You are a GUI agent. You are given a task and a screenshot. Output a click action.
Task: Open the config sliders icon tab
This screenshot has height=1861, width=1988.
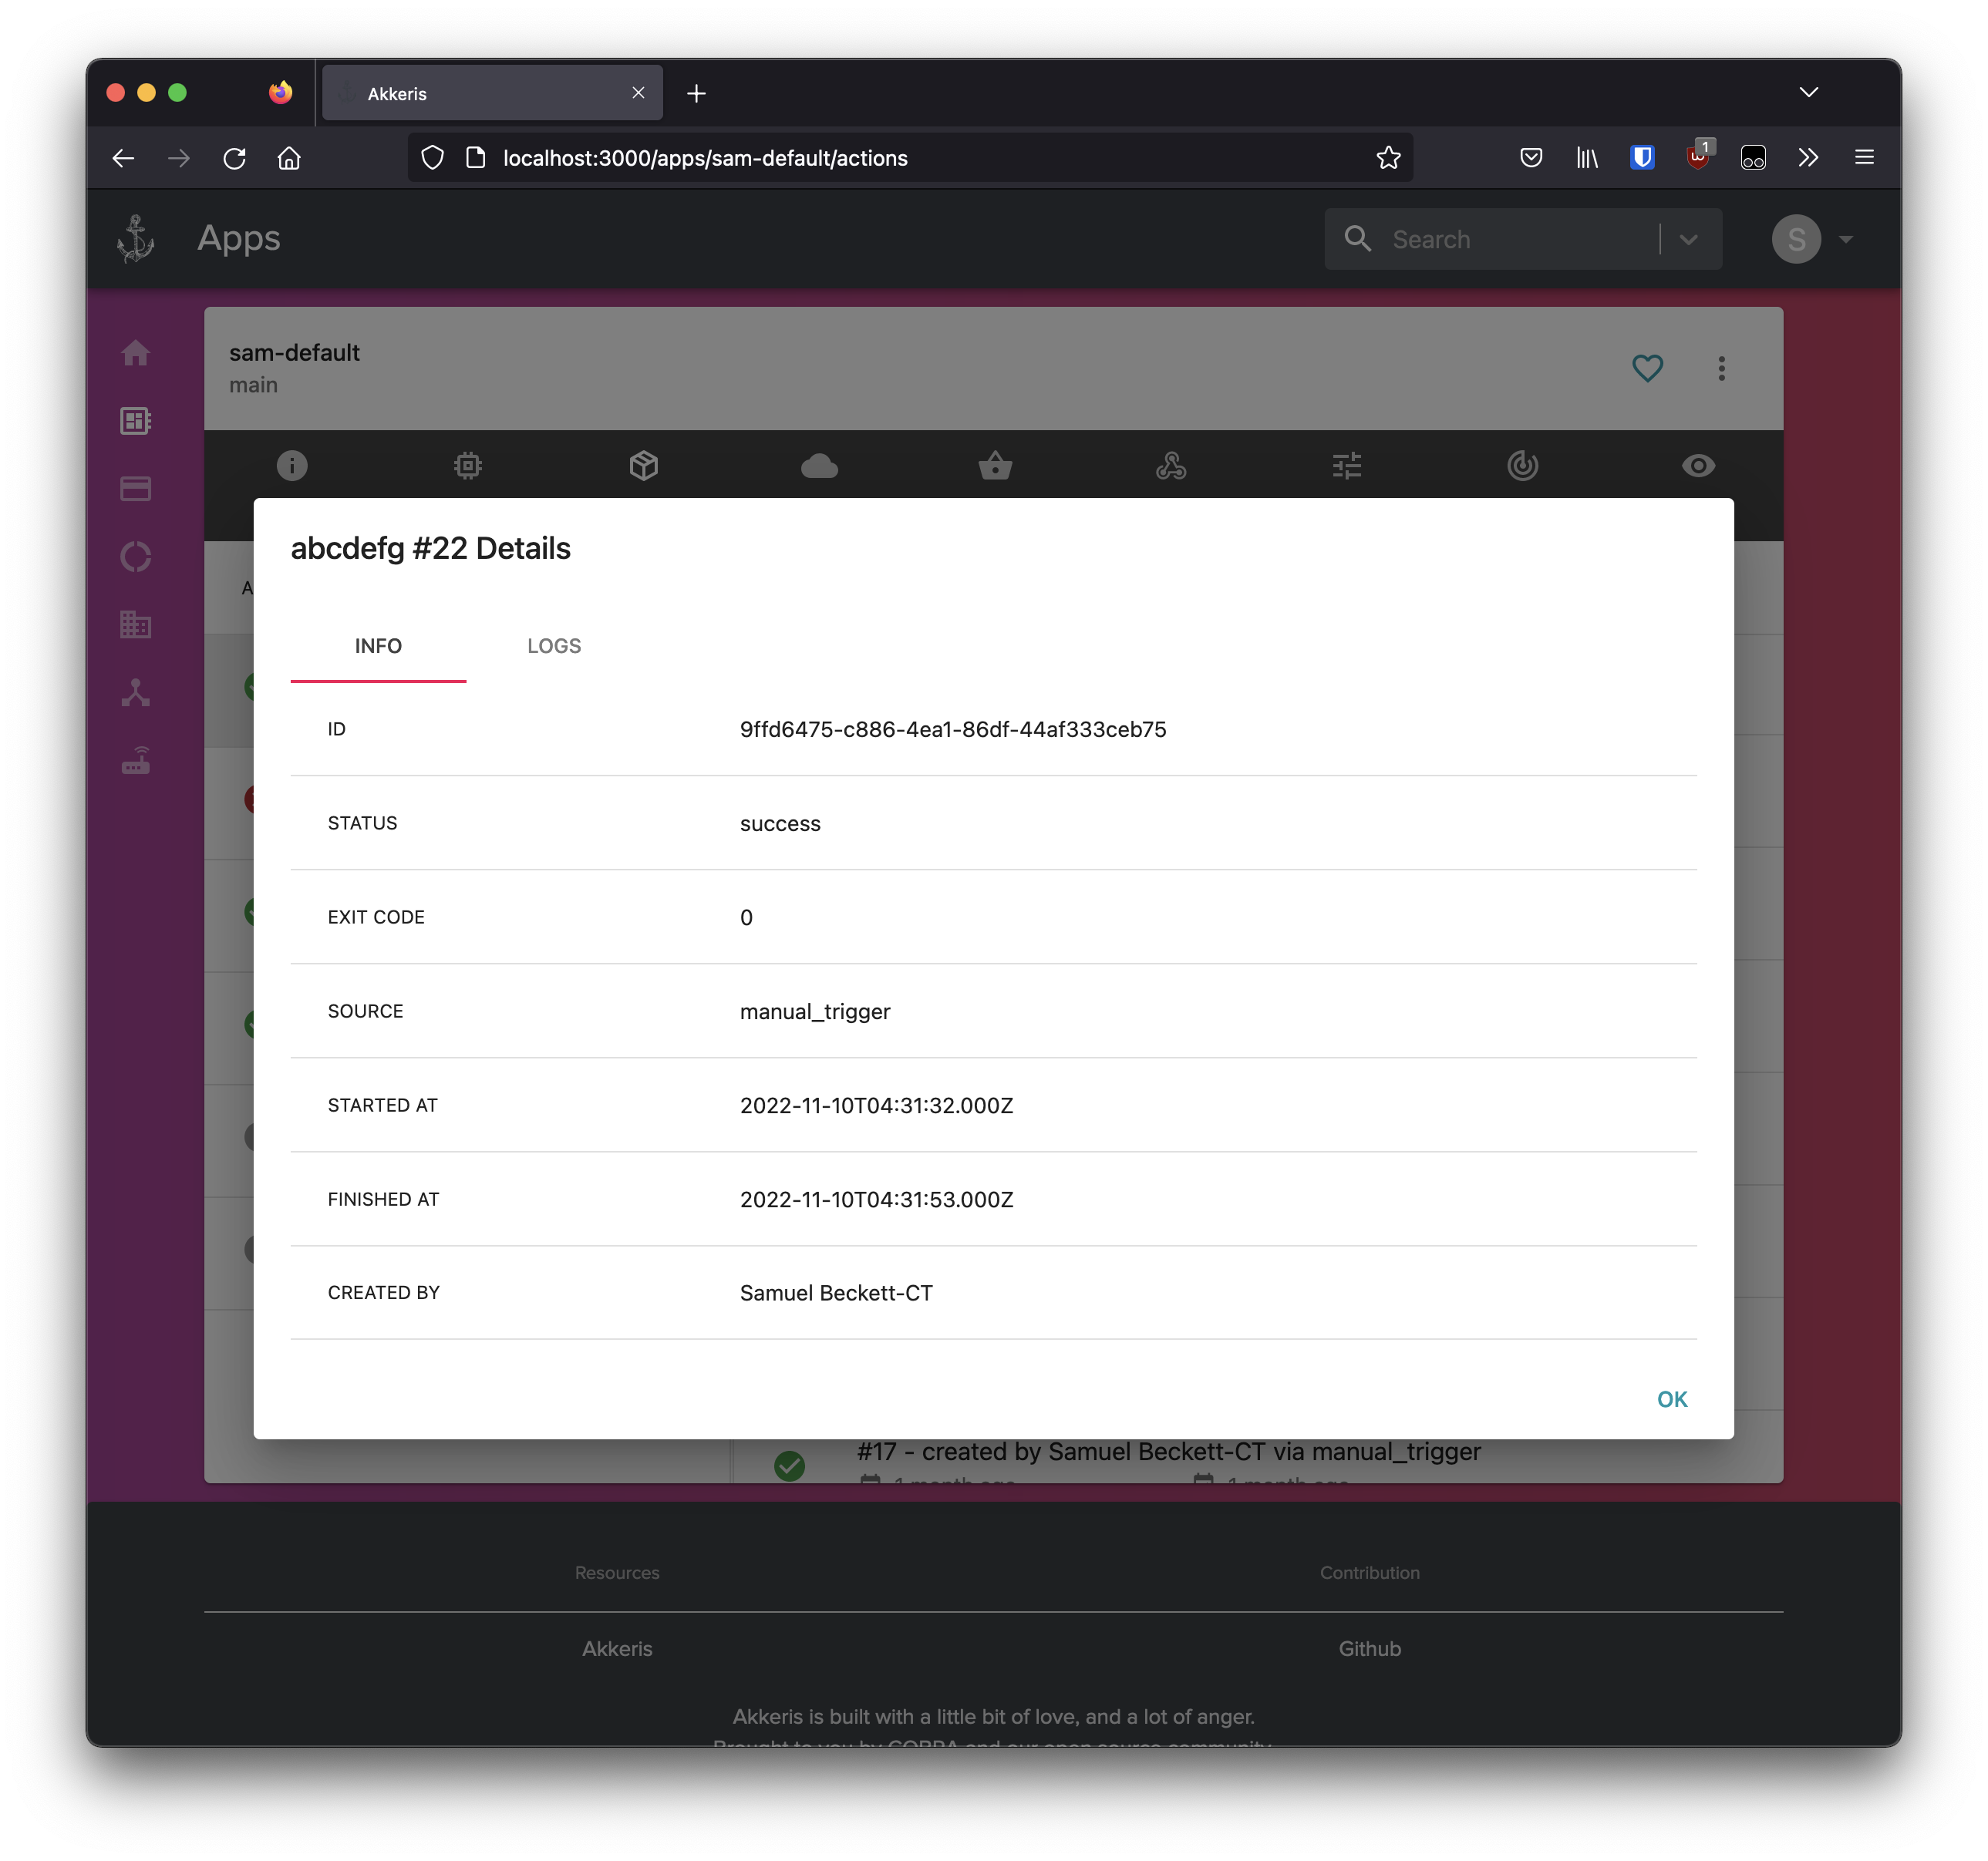point(1347,466)
